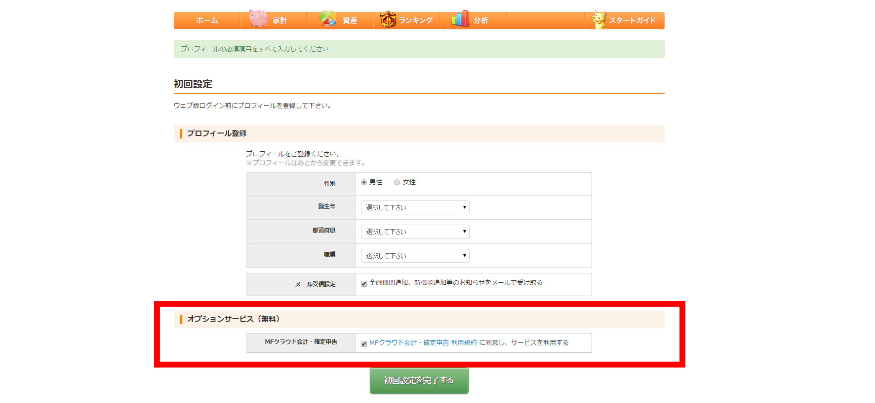875x403 pixels.
Task: Toggle the MFクラウド会計 agreement checkbox
Action: (364, 344)
